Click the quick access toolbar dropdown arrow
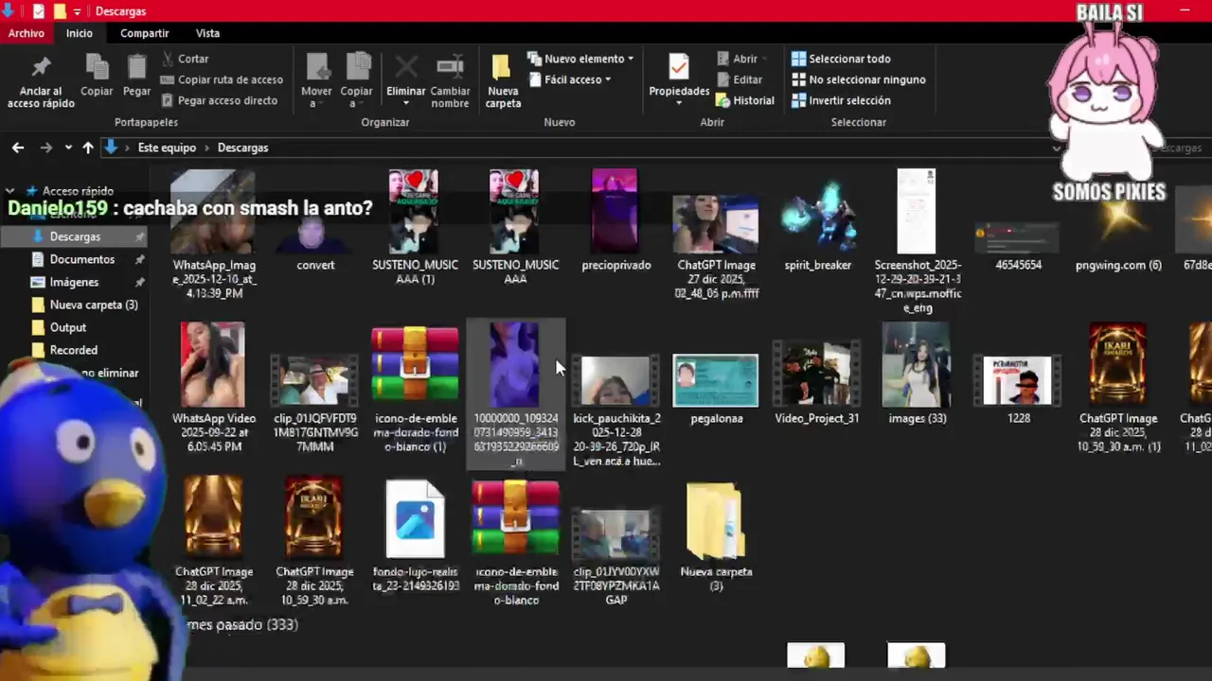The height and width of the screenshot is (681, 1212). tap(78, 11)
